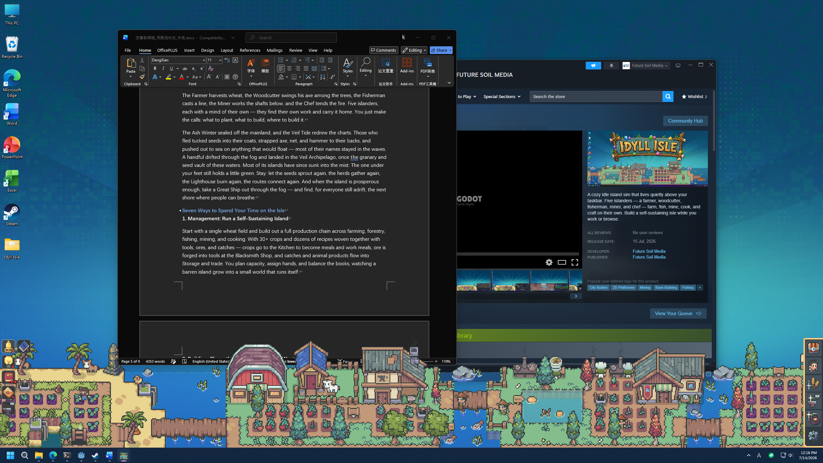
Task: Switch to the Review tab
Action: (295, 50)
